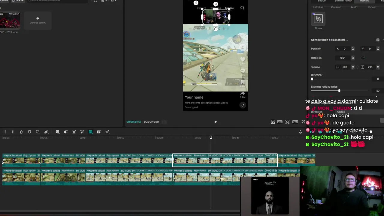Screen dimensions: 384x216
Task: Click the ratio box icon under preview
Action: pos(295,122)
